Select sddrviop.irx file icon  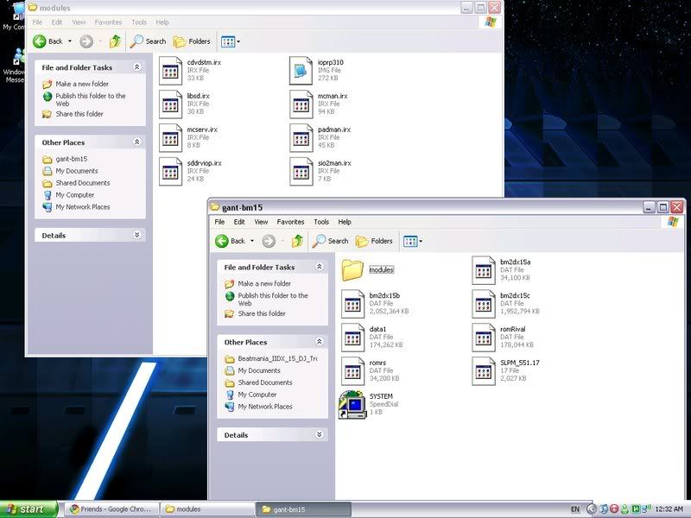pyautogui.click(x=170, y=171)
